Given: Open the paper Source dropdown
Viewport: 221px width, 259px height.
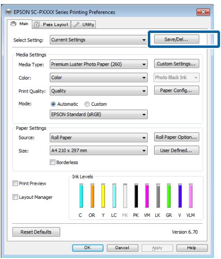Looking at the screenshot, I should [99, 137].
